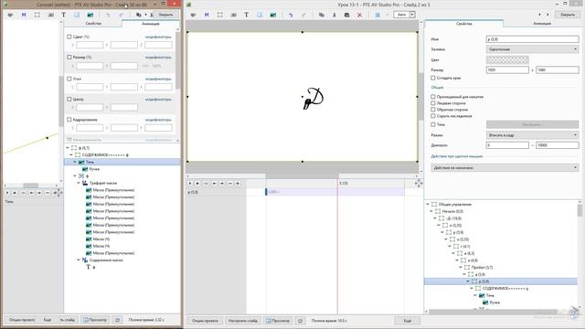Image resolution: width=585 pixels, height=329 pixels.
Task: Click the copy icon in right window toolbar
Action: (321, 15)
